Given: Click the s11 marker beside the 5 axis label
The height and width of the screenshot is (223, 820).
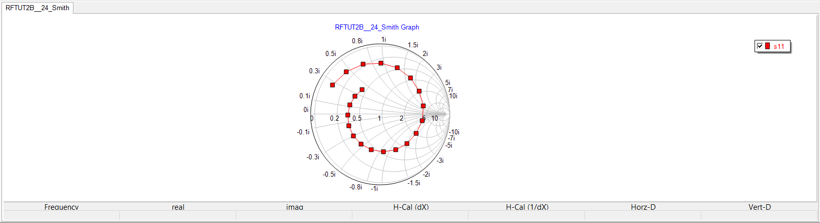Looking at the screenshot, I should click(422, 121).
